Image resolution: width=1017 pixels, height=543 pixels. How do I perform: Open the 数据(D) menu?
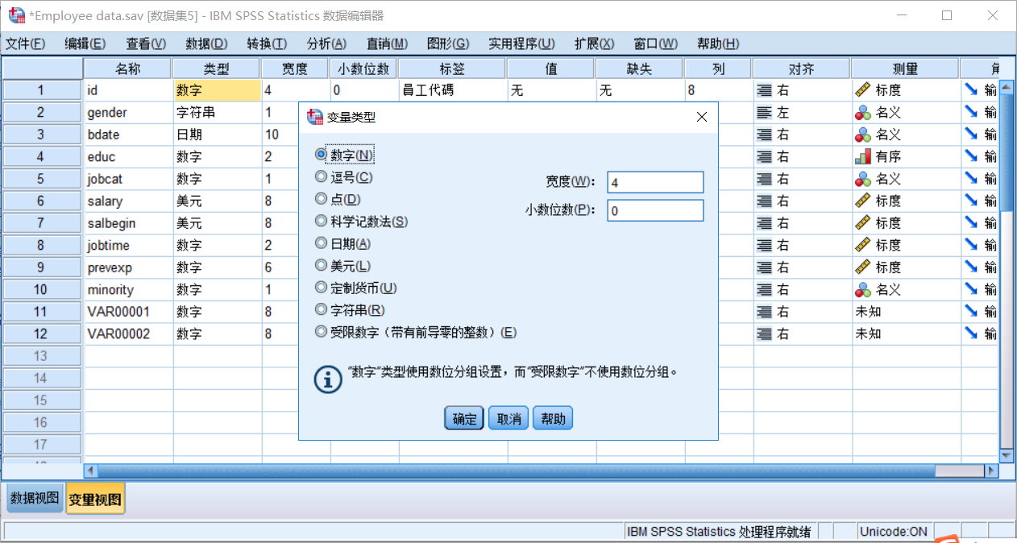point(206,44)
